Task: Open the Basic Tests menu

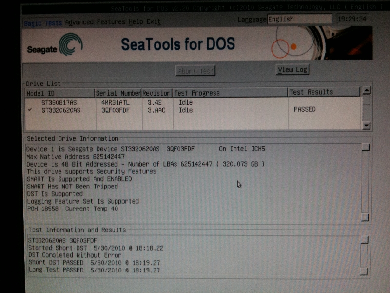Action: point(43,23)
